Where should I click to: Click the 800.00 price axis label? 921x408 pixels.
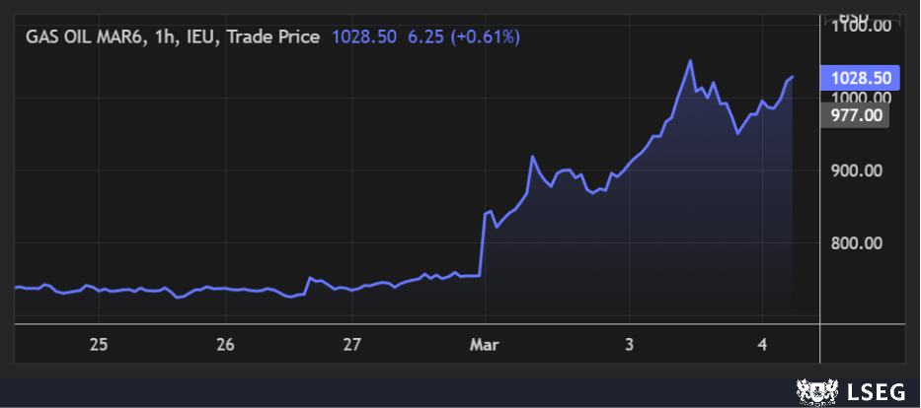point(861,243)
